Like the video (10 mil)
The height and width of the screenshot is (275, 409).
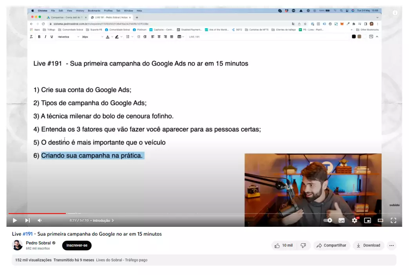pos(284,246)
